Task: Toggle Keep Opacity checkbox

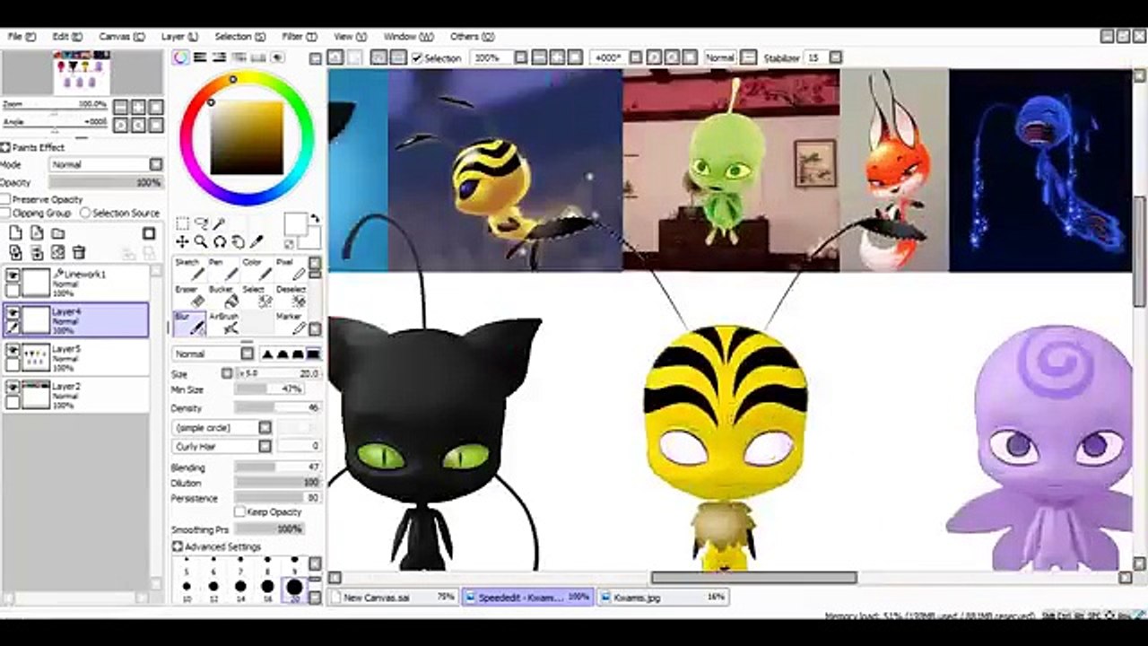Action: coord(239,511)
